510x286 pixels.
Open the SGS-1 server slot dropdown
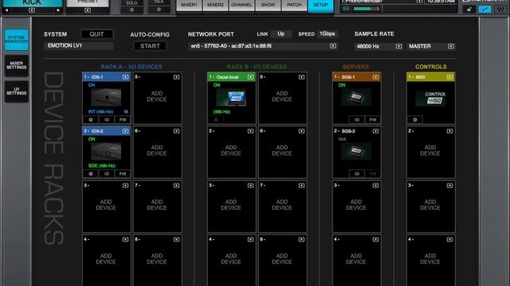(x=375, y=77)
